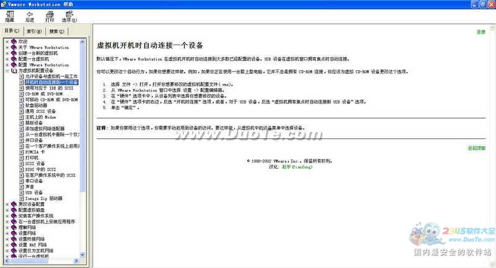Open the 可移动 CD-ROM 或 DVD-ROM topic
496x268 pixels.
[51, 100]
